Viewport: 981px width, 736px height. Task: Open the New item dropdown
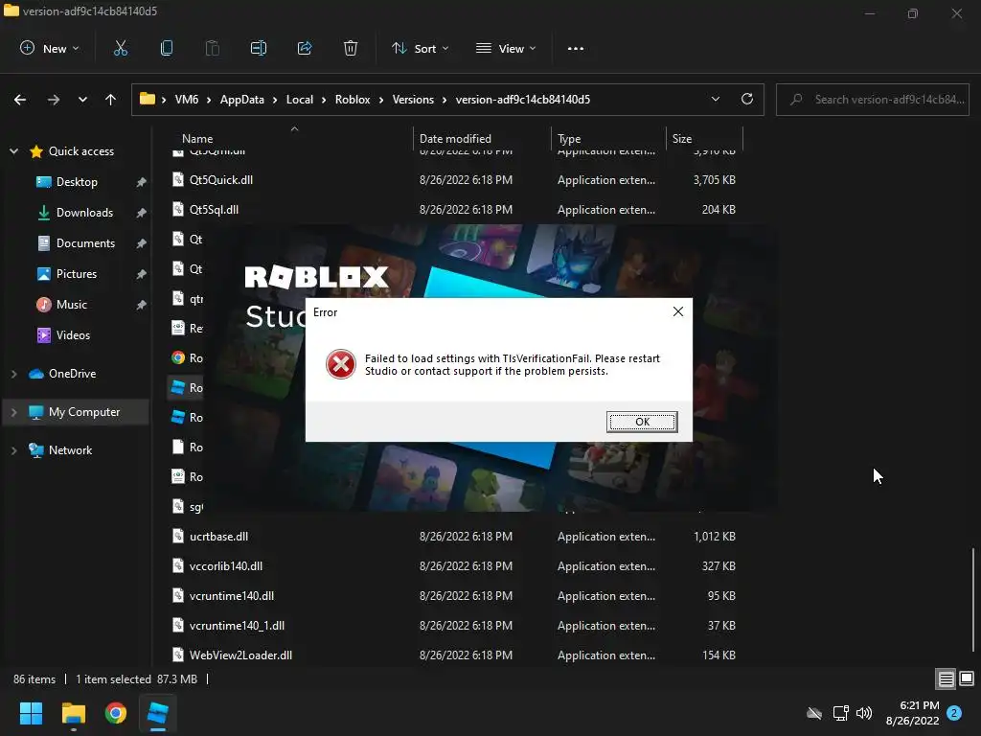point(50,49)
